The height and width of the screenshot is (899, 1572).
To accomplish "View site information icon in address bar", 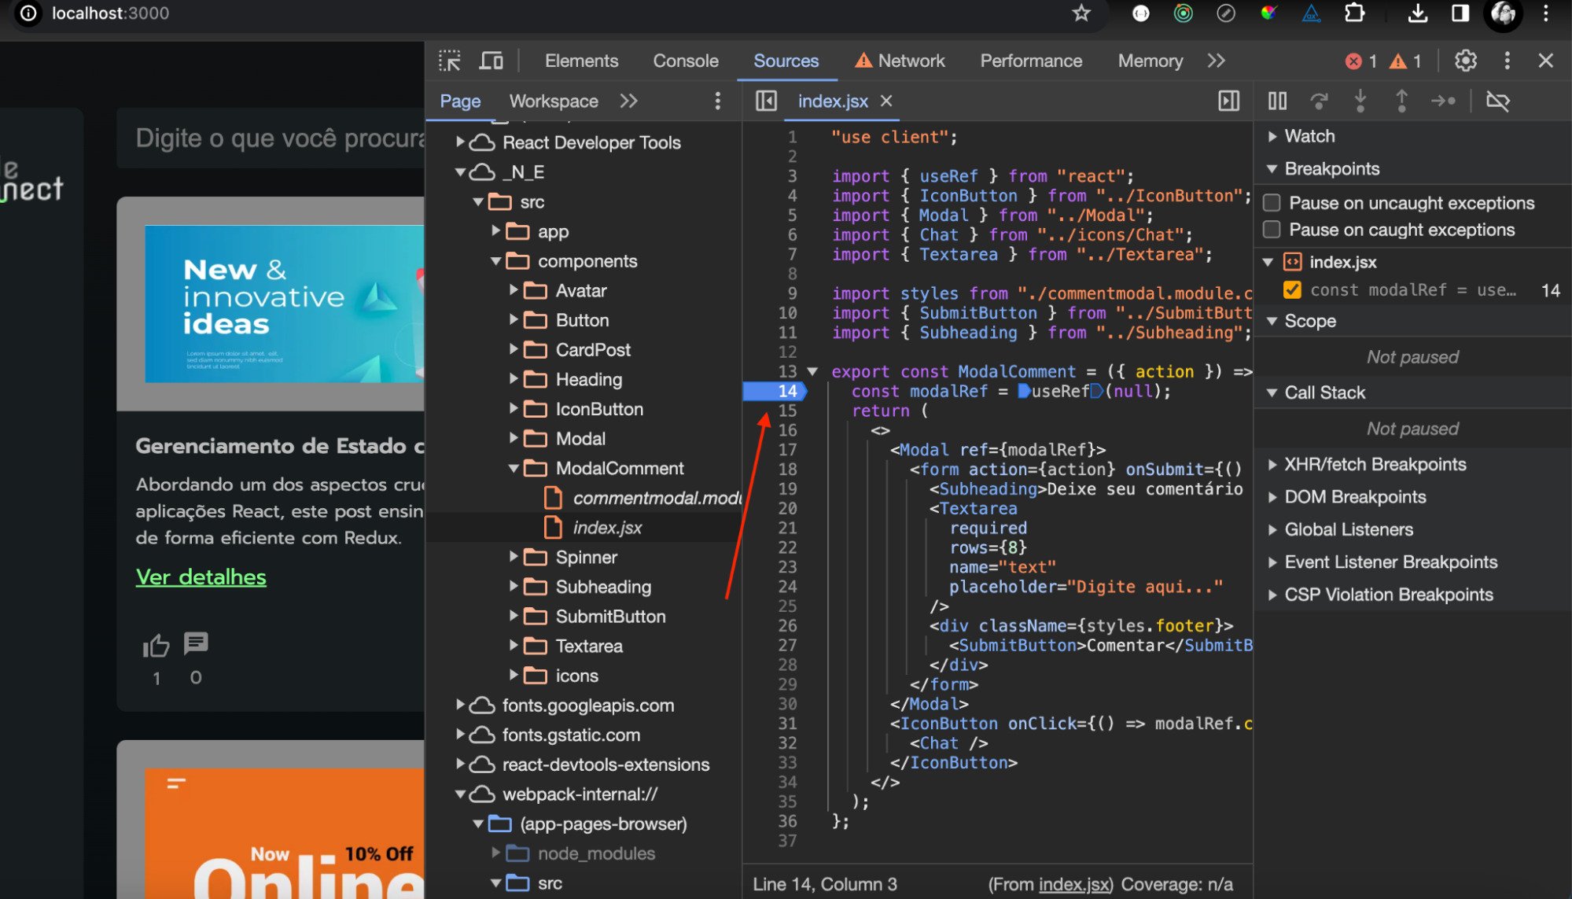I will coord(28,13).
